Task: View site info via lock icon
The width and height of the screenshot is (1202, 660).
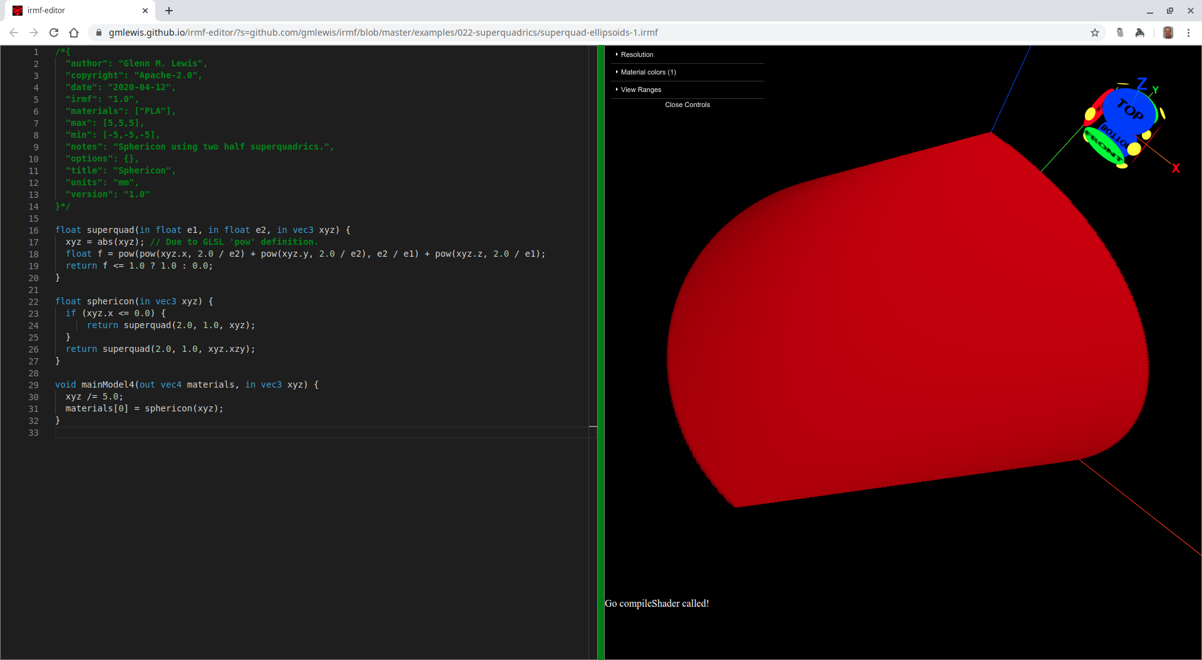Action: pos(98,33)
